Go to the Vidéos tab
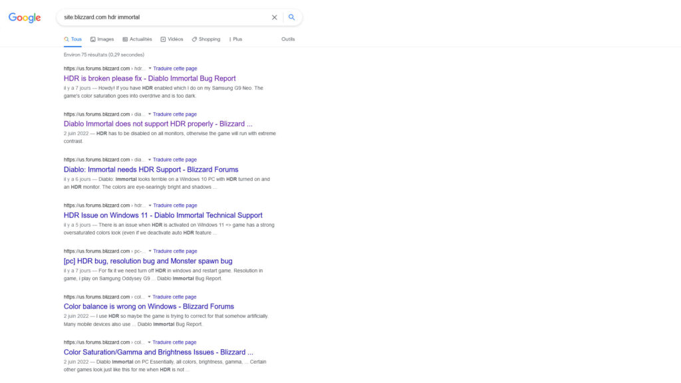 pyautogui.click(x=172, y=39)
